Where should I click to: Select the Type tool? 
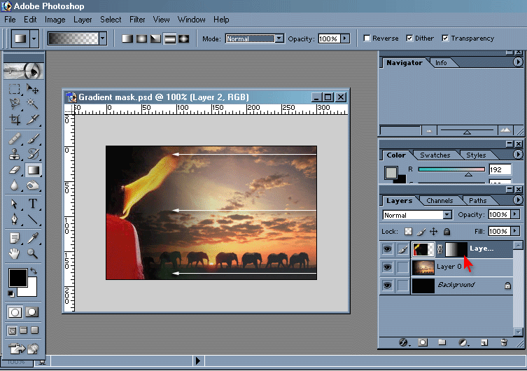32,204
